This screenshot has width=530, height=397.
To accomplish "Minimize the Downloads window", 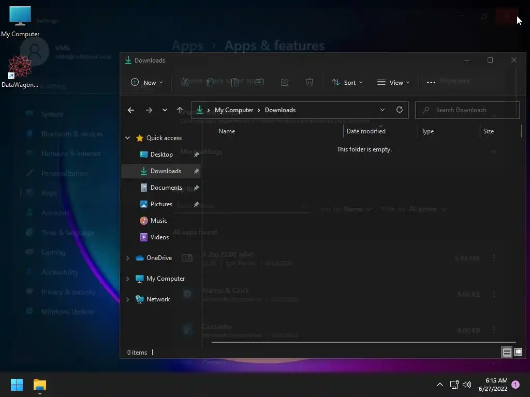I will click(x=467, y=60).
